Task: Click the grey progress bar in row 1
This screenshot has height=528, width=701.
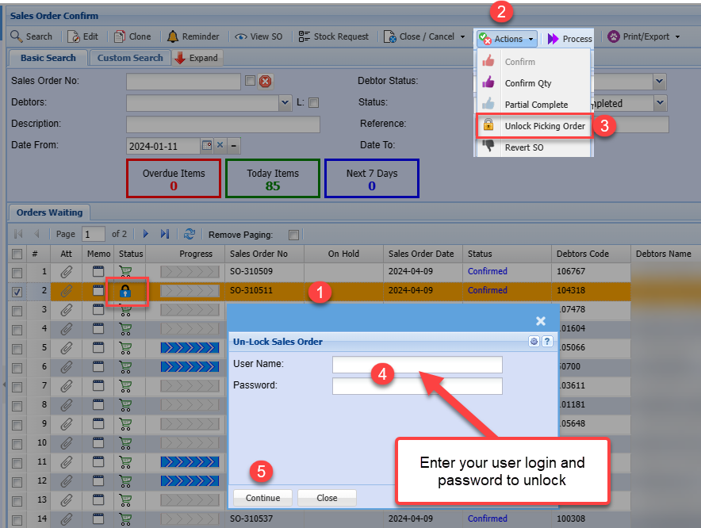Action: coord(190,271)
